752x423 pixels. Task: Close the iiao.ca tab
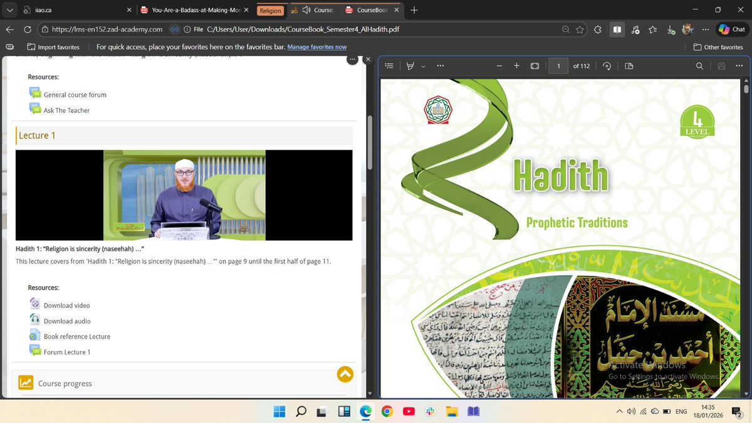(x=128, y=10)
